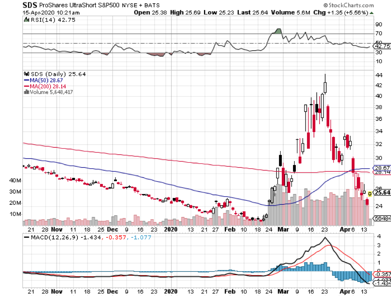Click the 10 label on RSI axis
This screenshot has height=296, width=391.
[x=379, y=61]
